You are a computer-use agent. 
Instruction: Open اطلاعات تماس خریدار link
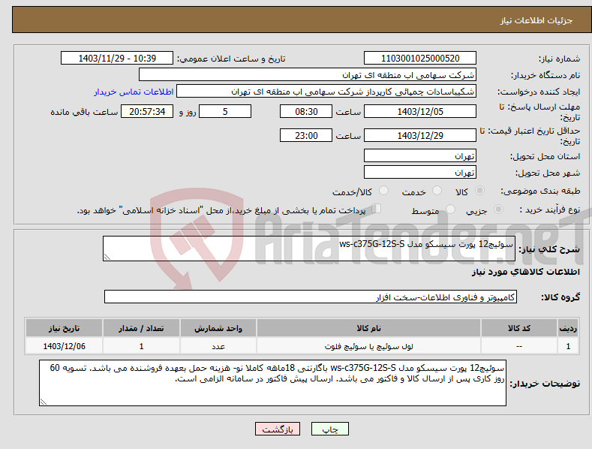pyautogui.click(x=134, y=92)
